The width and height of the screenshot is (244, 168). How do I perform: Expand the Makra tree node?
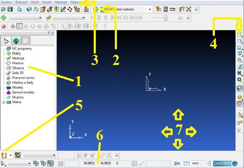tap(3, 102)
